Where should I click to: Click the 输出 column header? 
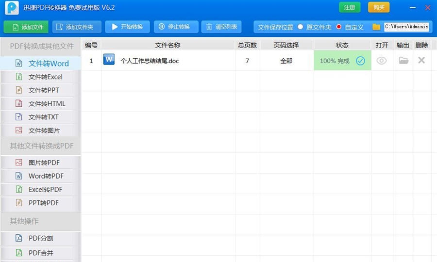tap(403, 45)
